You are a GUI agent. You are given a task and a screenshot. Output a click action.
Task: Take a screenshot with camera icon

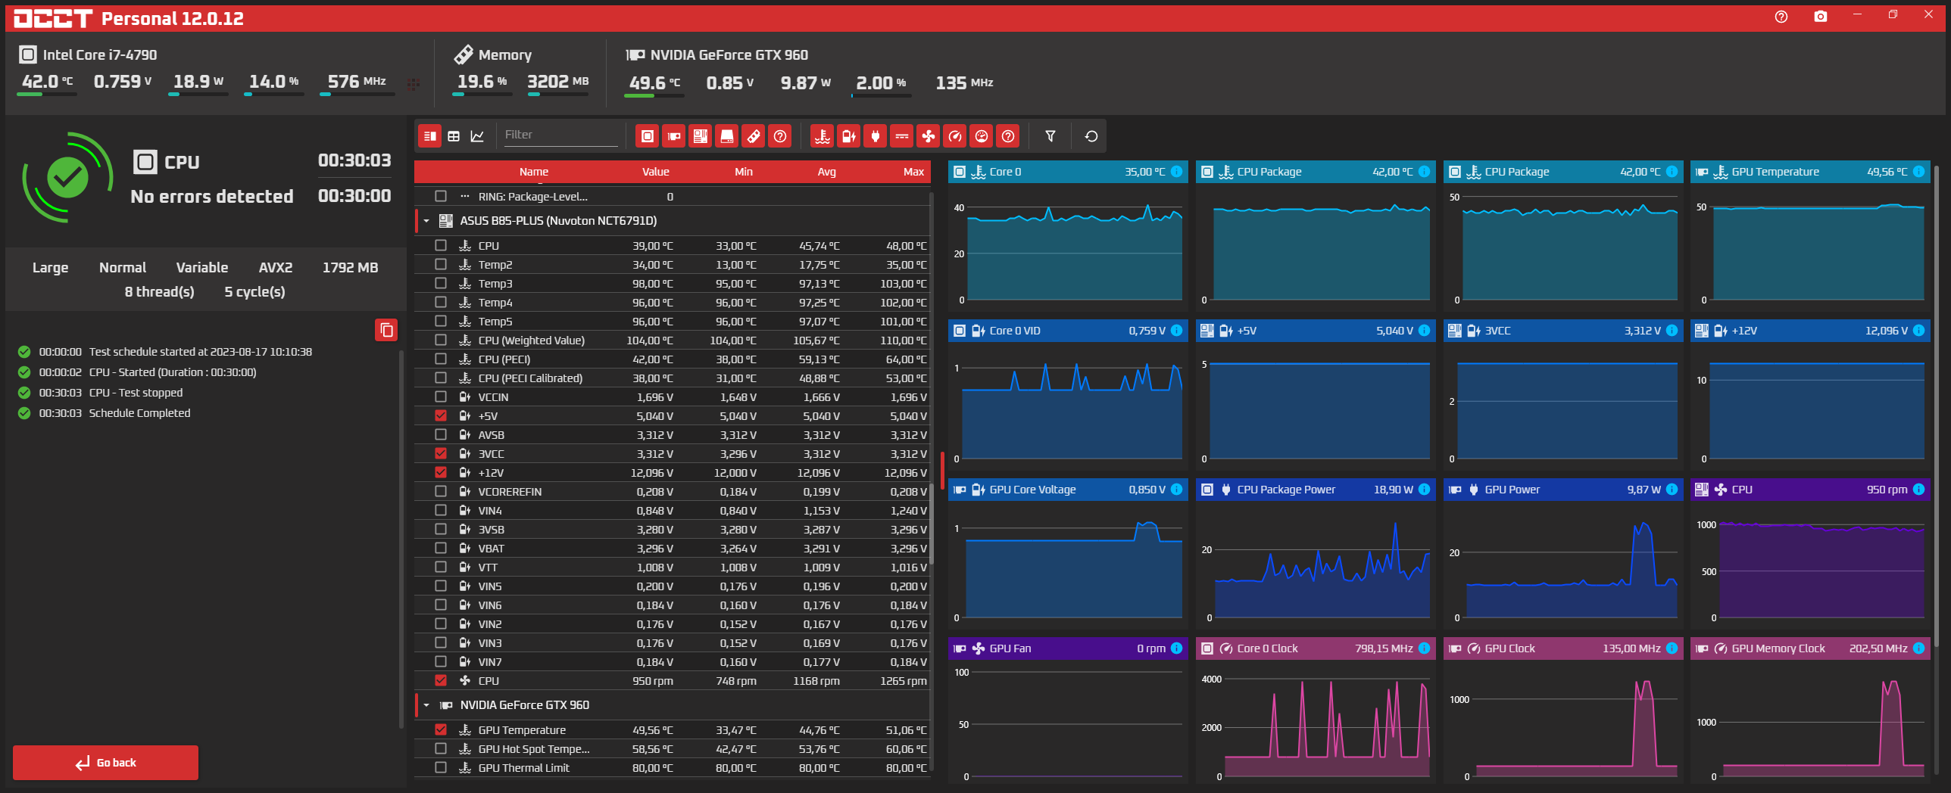pos(1820,17)
